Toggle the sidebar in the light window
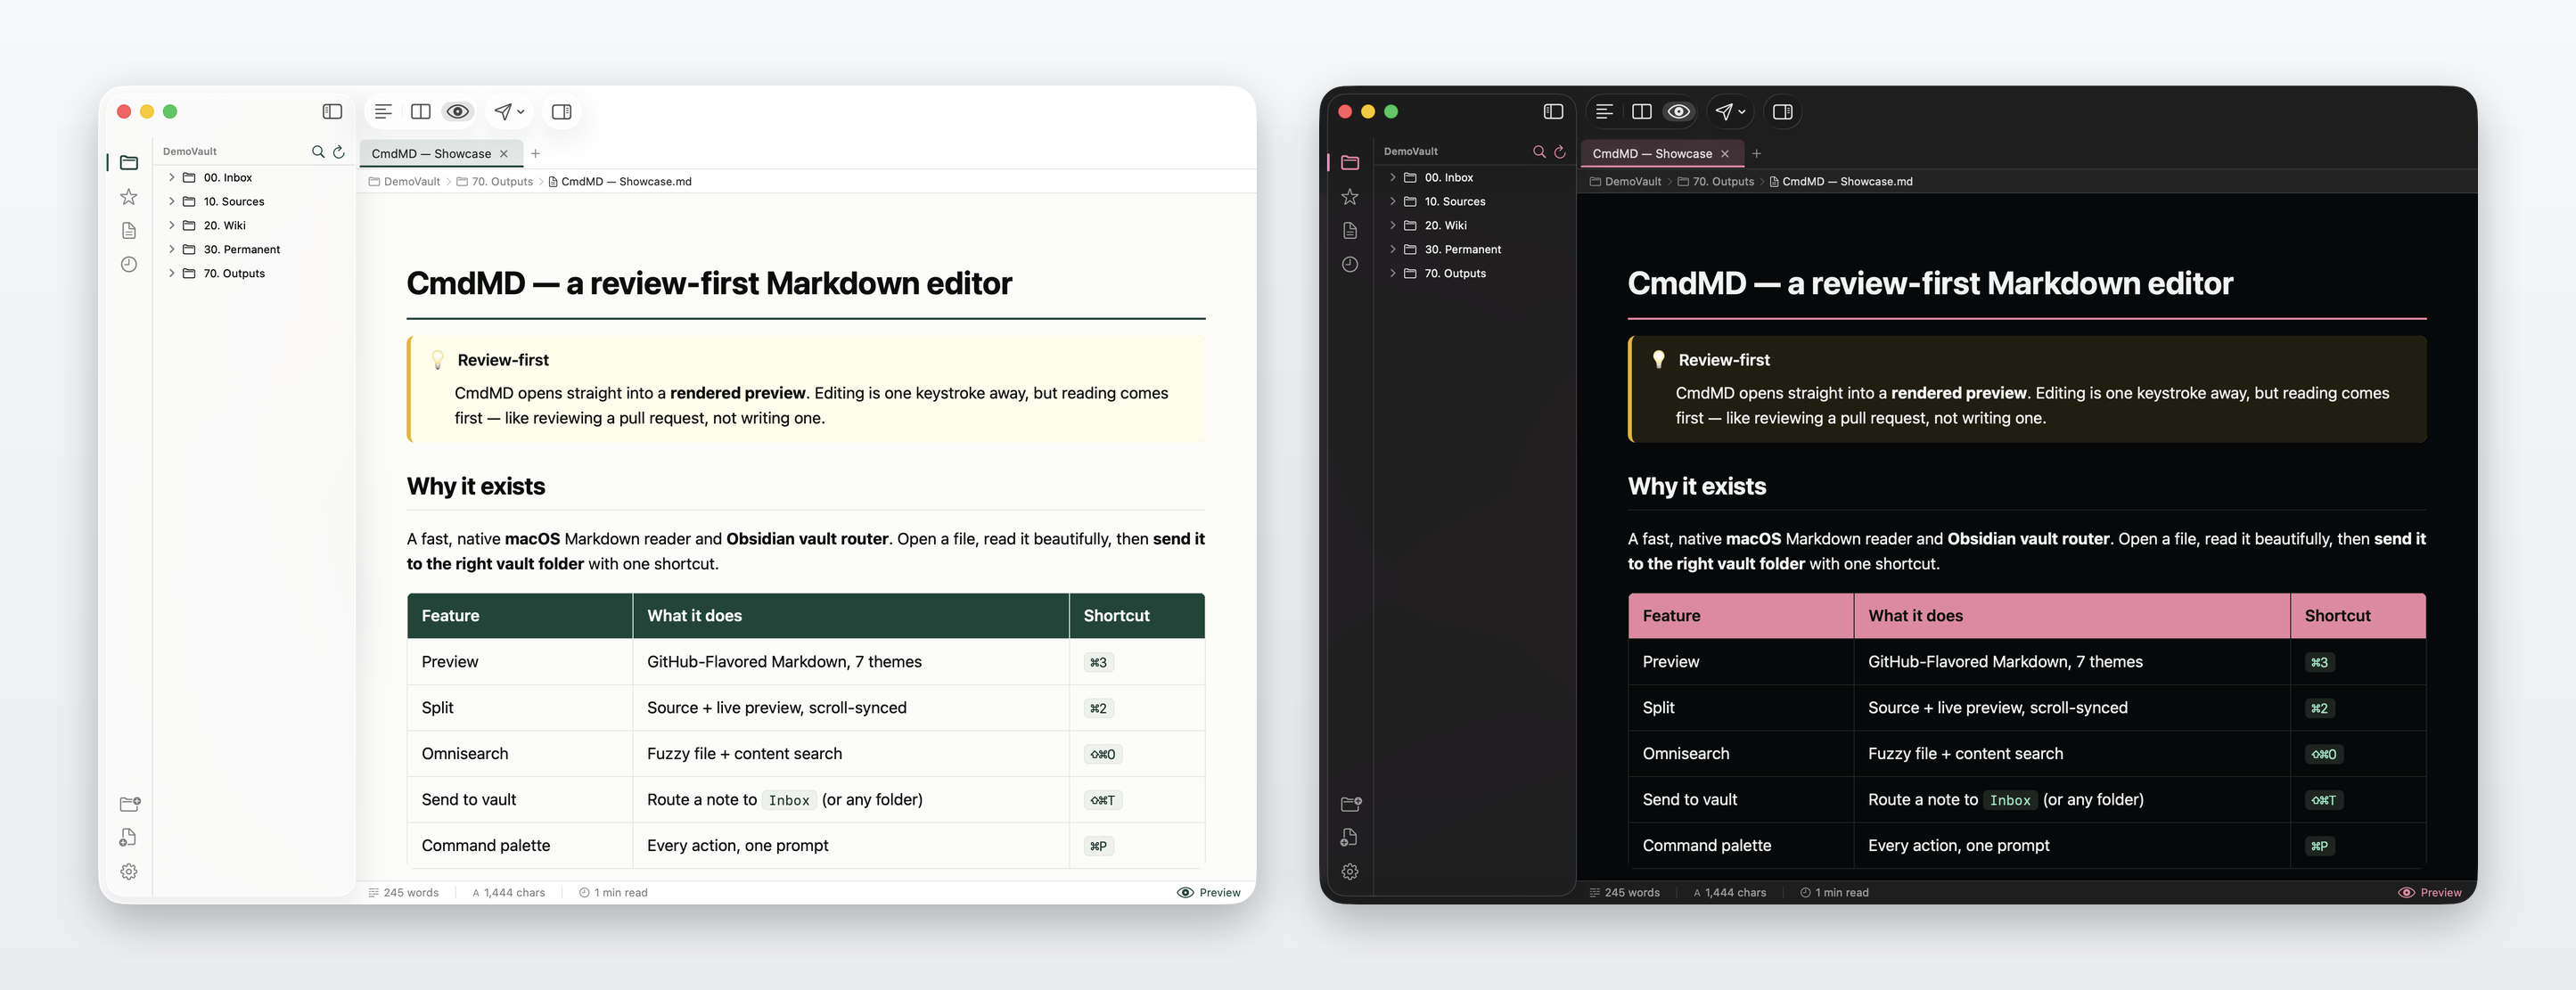2576x990 pixels. [x=332, y=112]
